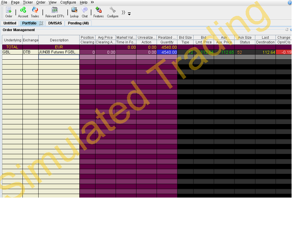
Task: Click the Description column header
Action: [x=59, y=40]
